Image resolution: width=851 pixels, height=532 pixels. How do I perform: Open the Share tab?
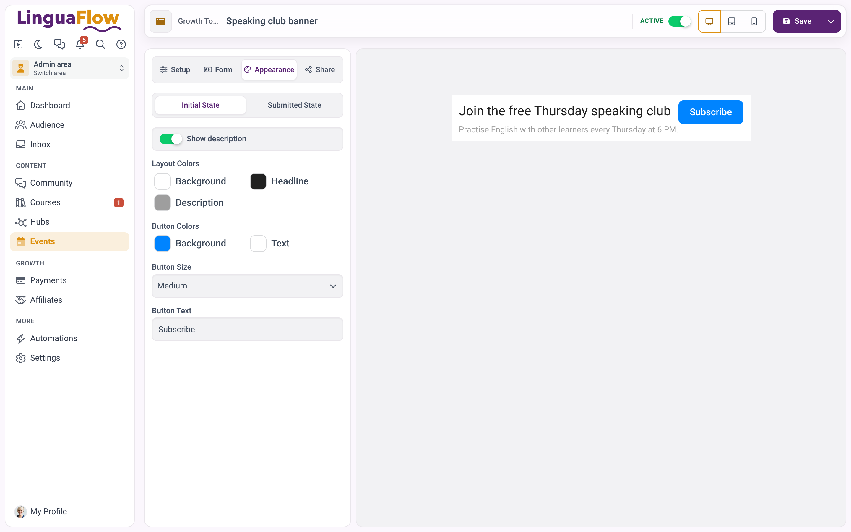click(320, 70)
